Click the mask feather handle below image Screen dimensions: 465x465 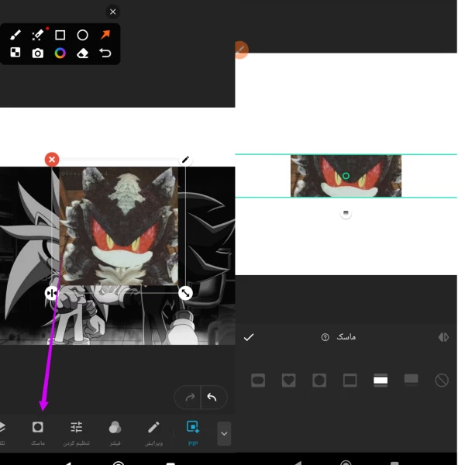[346, 213]
